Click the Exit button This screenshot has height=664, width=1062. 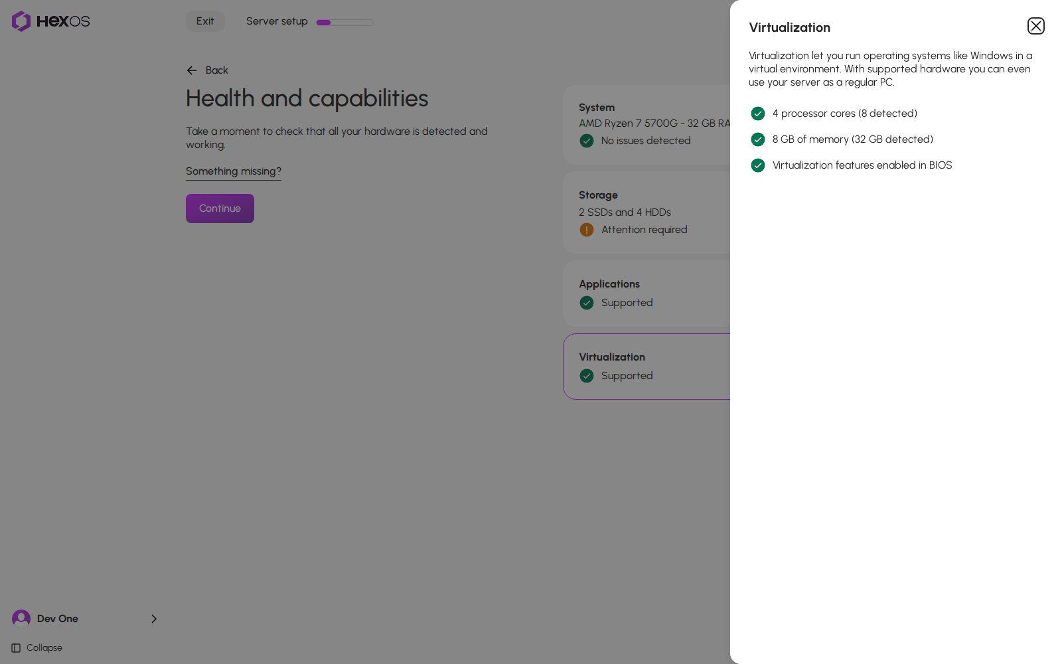[205, 21]
